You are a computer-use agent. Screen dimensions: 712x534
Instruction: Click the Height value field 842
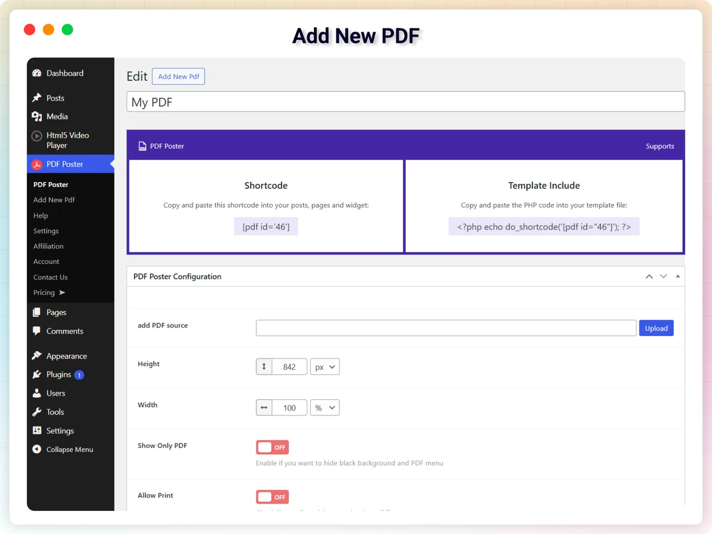(290, 367)
